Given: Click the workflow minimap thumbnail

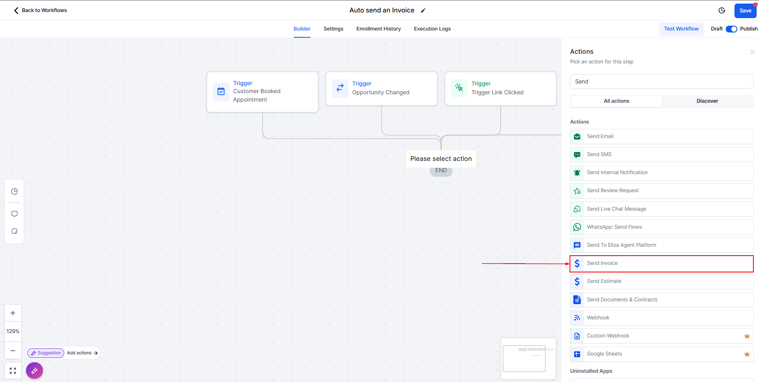Looking at the screenshot, I should click(529, 359).
